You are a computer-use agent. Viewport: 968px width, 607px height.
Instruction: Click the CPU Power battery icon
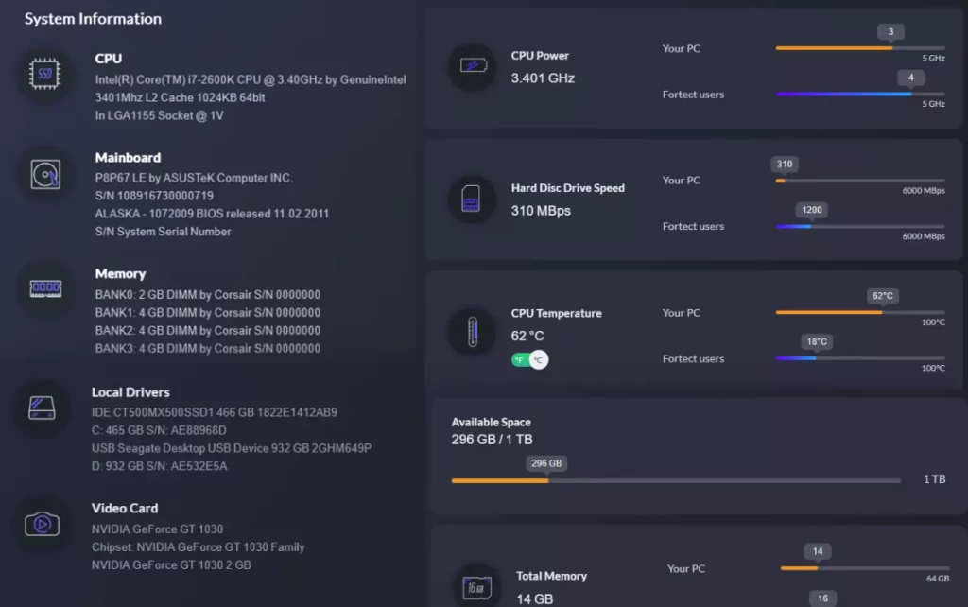(x=473, y=65)
